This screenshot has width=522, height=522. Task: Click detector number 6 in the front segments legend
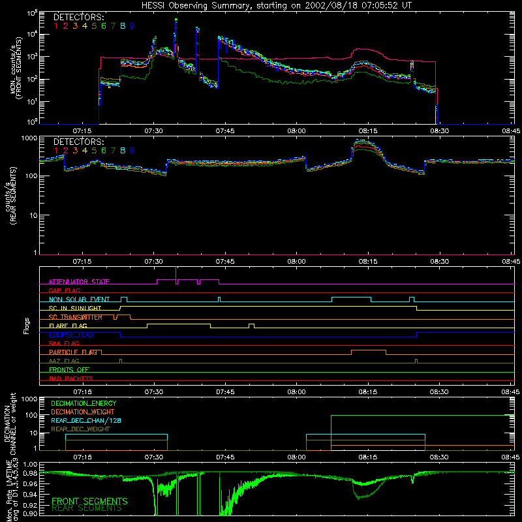coord(104,25)
